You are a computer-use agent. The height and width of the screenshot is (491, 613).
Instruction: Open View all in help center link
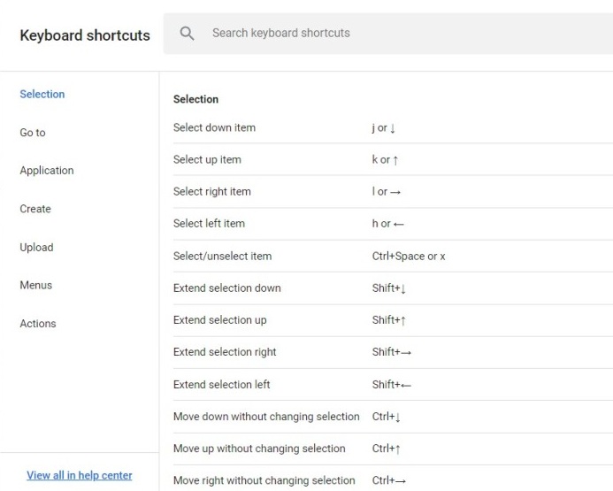point(80,475)
